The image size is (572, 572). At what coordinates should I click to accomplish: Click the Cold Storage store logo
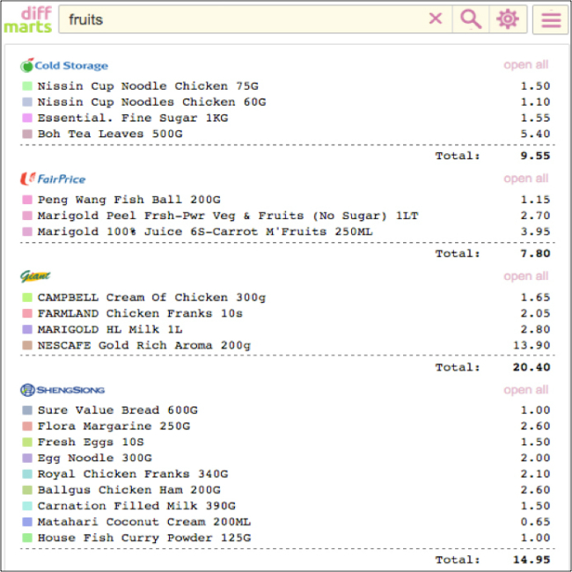point(64,65)
